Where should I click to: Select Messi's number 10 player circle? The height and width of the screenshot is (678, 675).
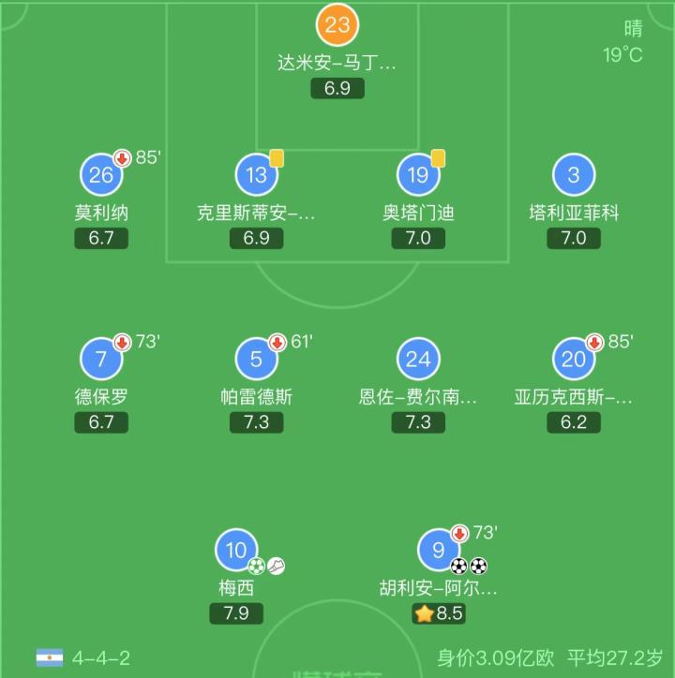coord(235,551)
